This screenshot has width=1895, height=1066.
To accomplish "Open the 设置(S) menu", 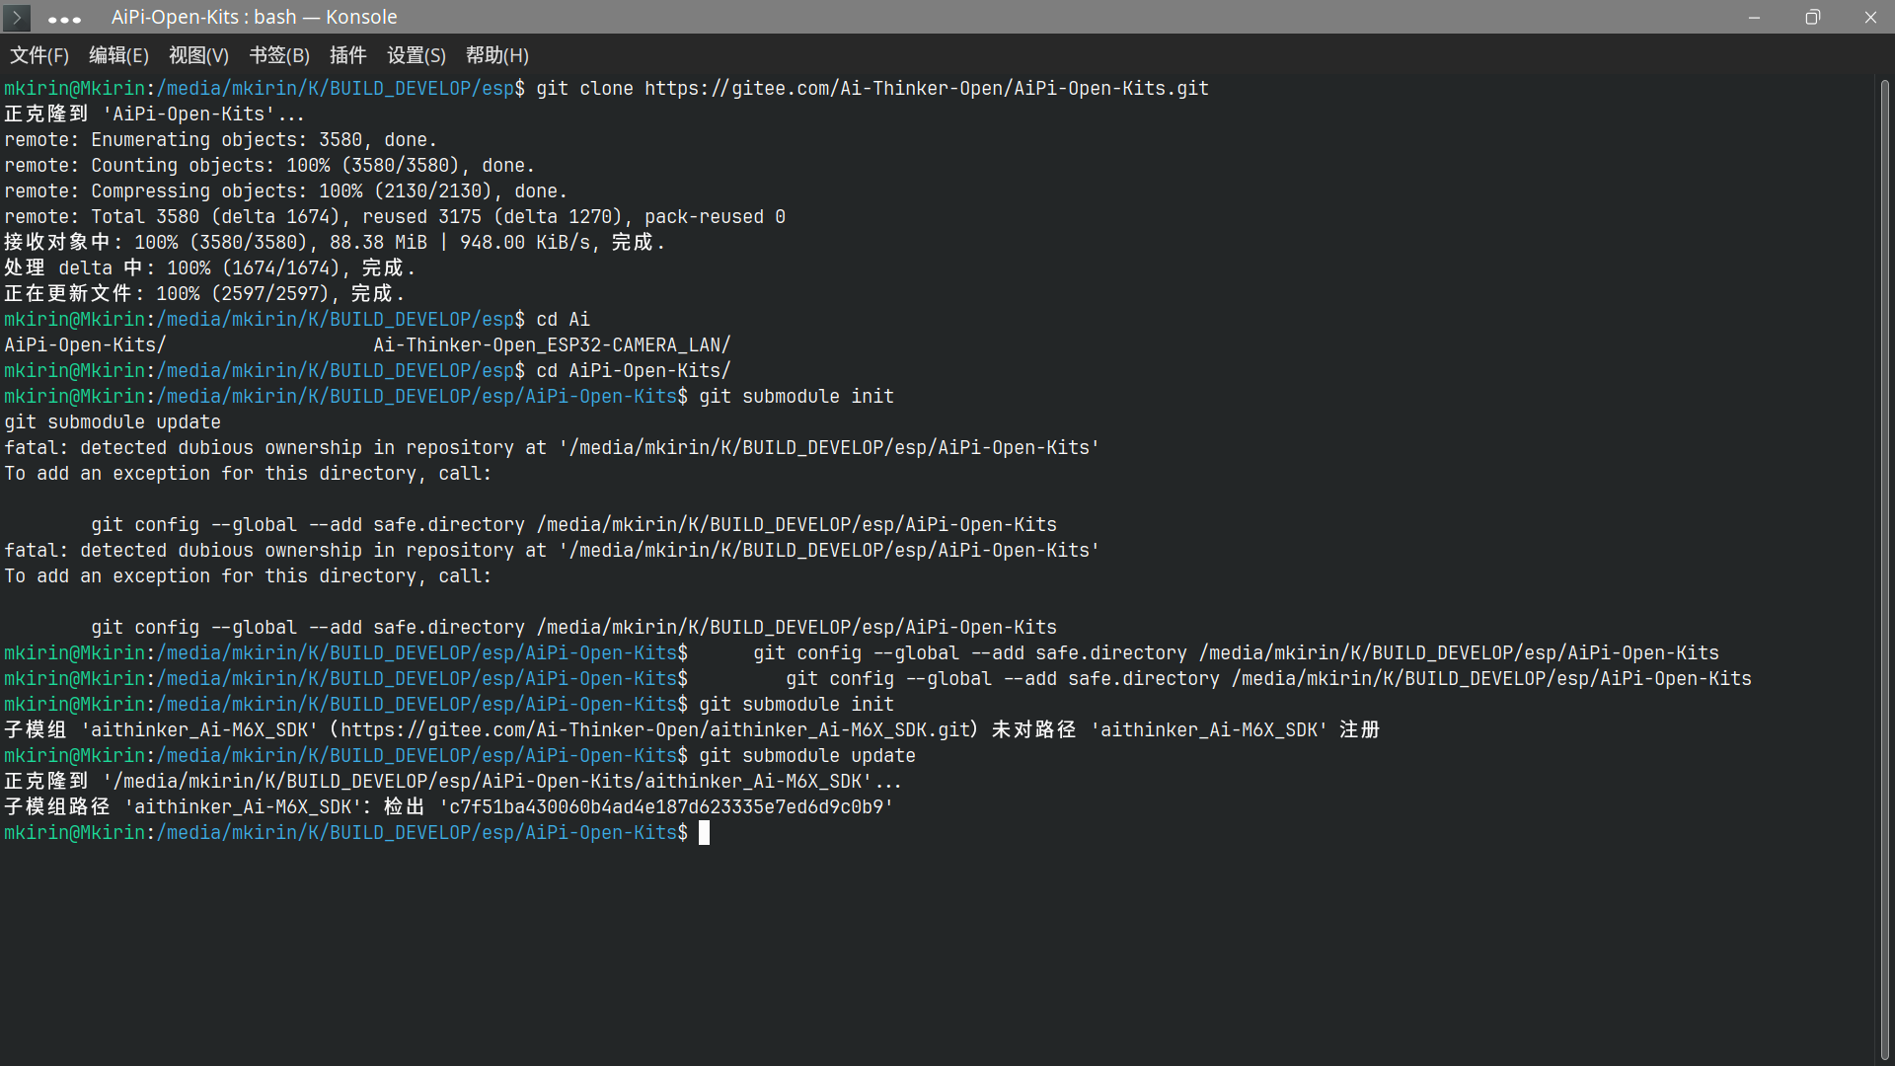I will point(417,55).
